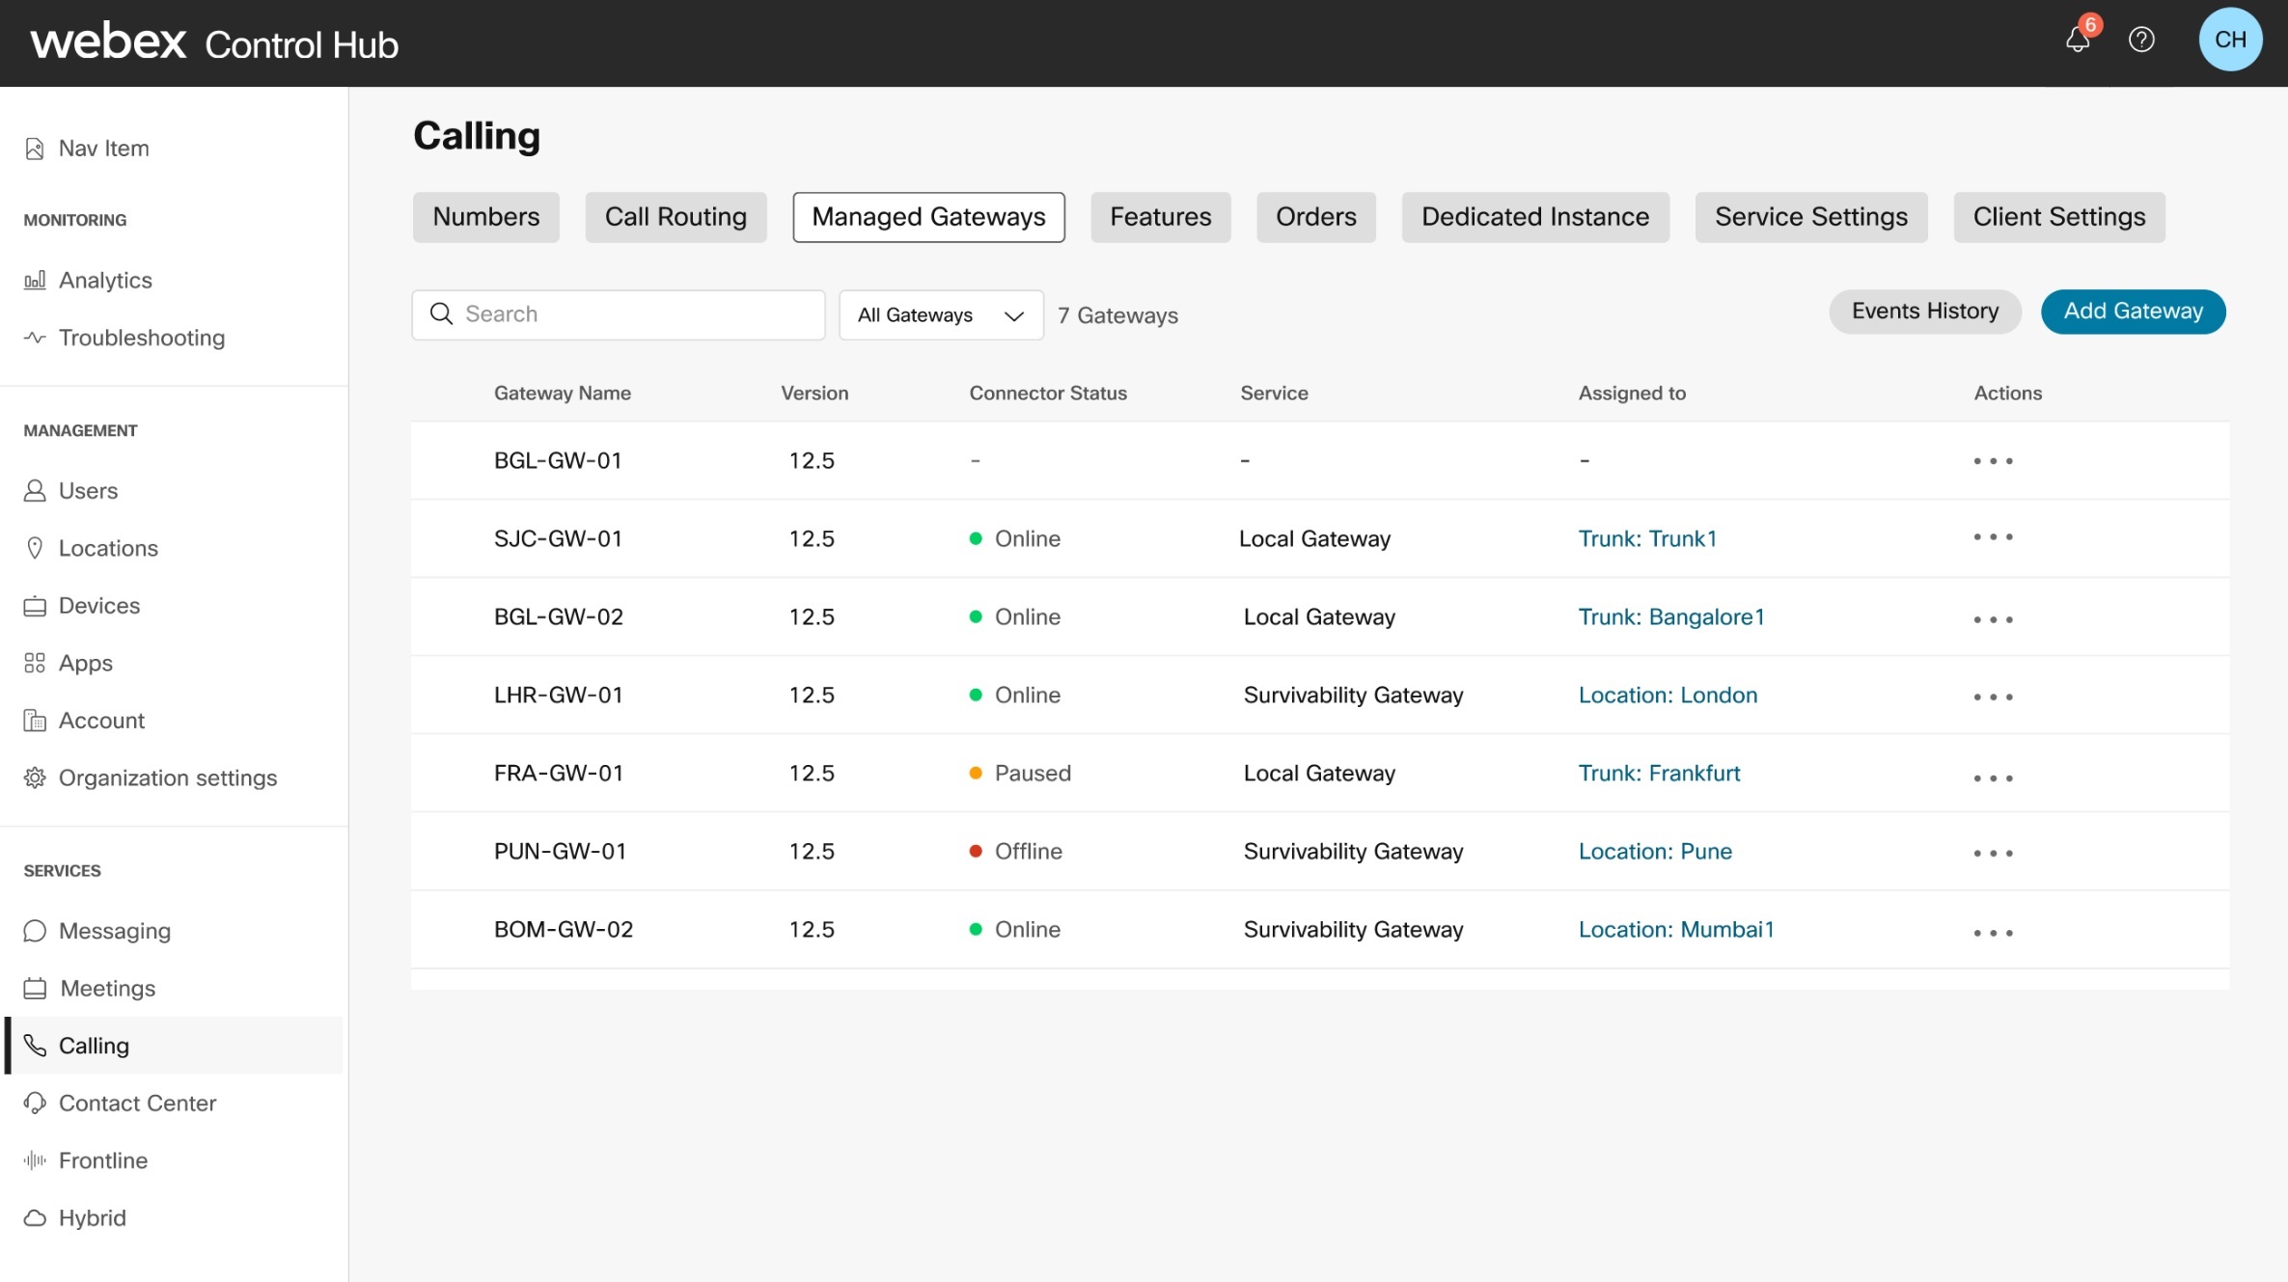Screen dimensions: 2288x1282
Task: Navigate to Locations in the sidebar
Action: tap(108, 548)
